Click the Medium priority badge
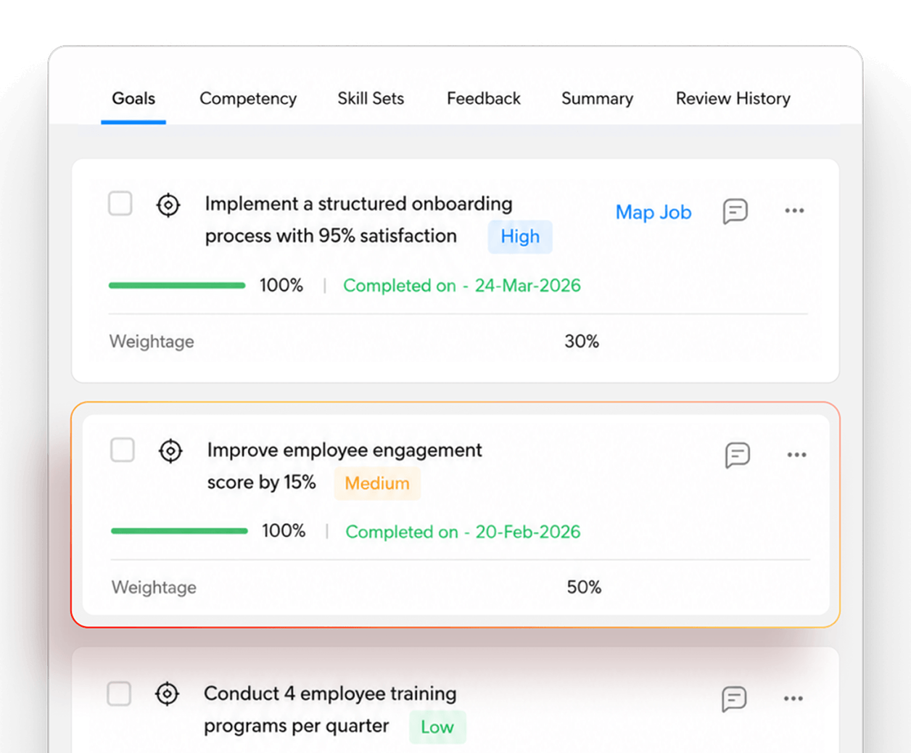 377,483
